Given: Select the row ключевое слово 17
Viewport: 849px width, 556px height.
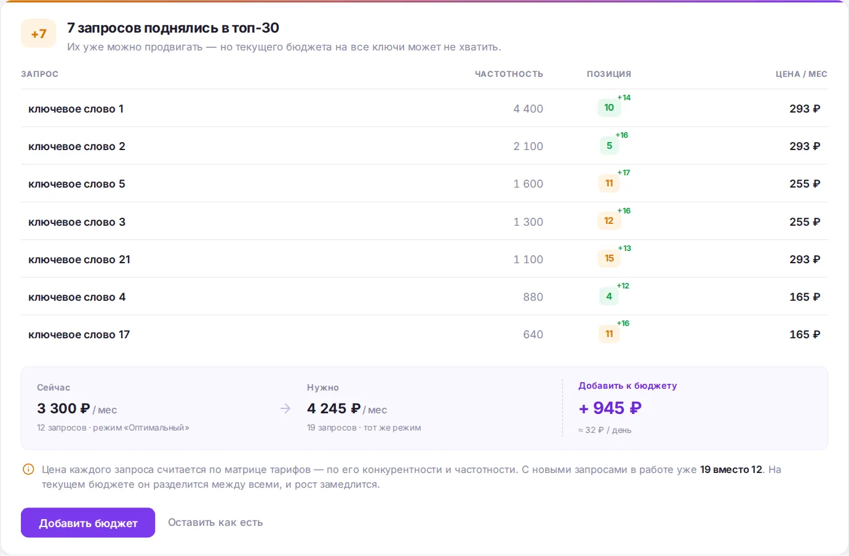Looking at the screenshot, I should 424,334.
